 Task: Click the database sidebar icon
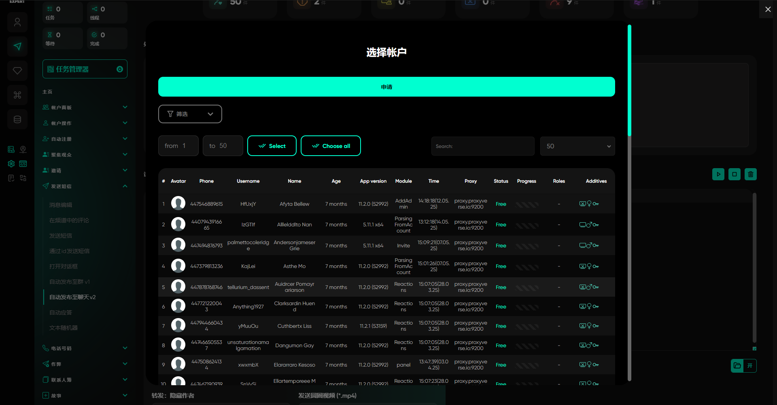tap(17, 119)
